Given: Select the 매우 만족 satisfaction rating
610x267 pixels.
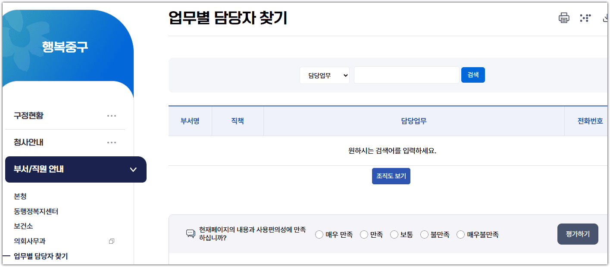Looking at the screenshot, I should click(x=319, y=234).
